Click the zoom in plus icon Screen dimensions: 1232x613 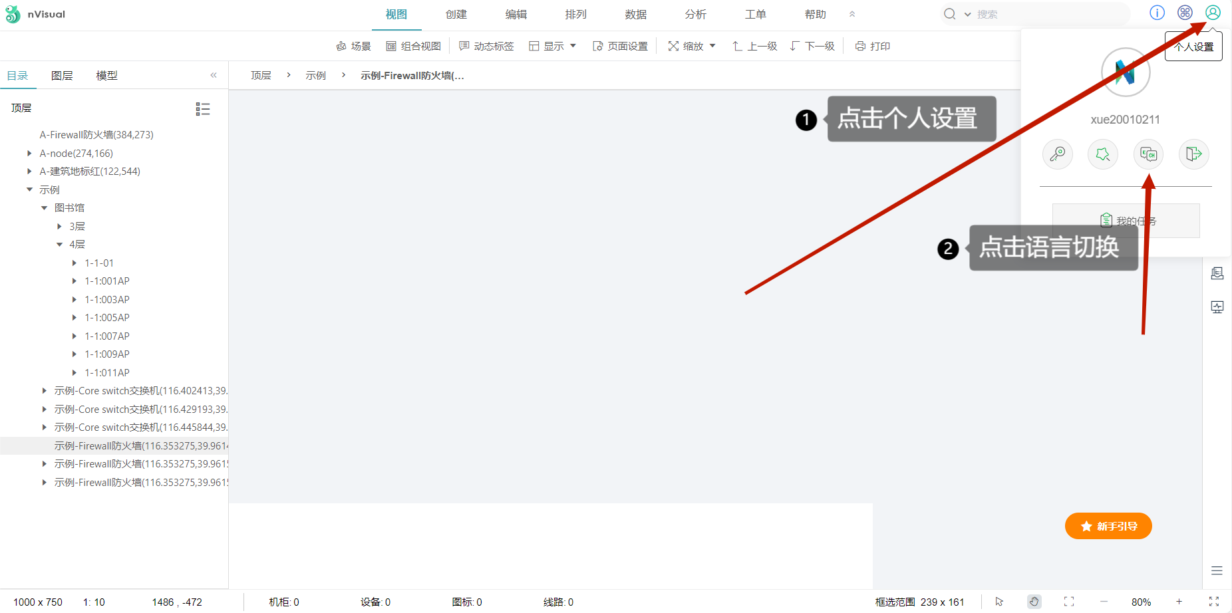pyautogui.click(x=1179, y=602)
